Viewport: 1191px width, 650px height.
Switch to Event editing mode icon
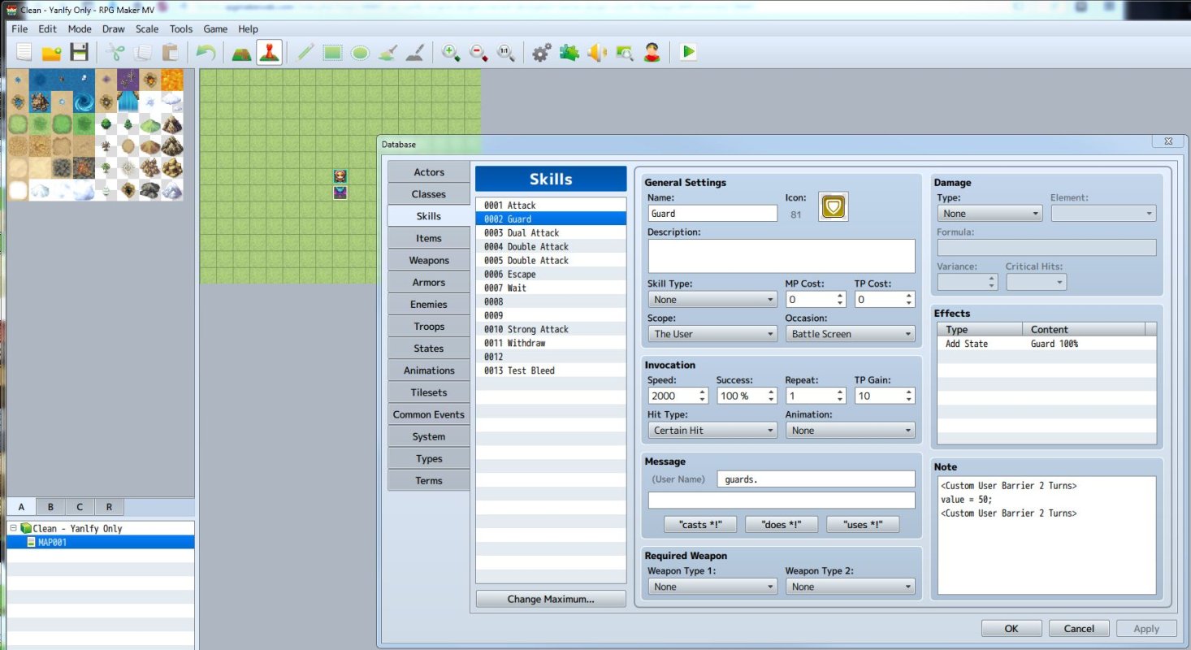[x=269, y=53]
